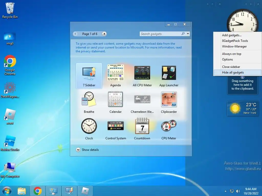
Task: Select the img0 desktop icon
Action: point(10,39)
